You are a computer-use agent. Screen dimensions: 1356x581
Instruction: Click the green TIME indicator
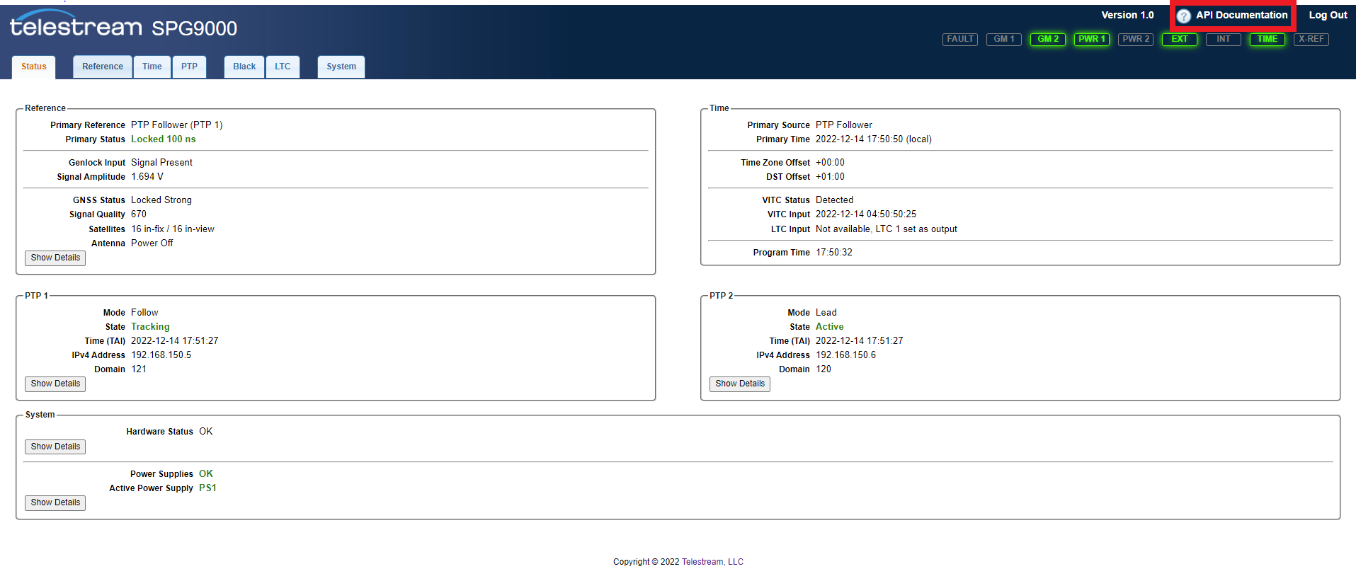(1267, 39)
